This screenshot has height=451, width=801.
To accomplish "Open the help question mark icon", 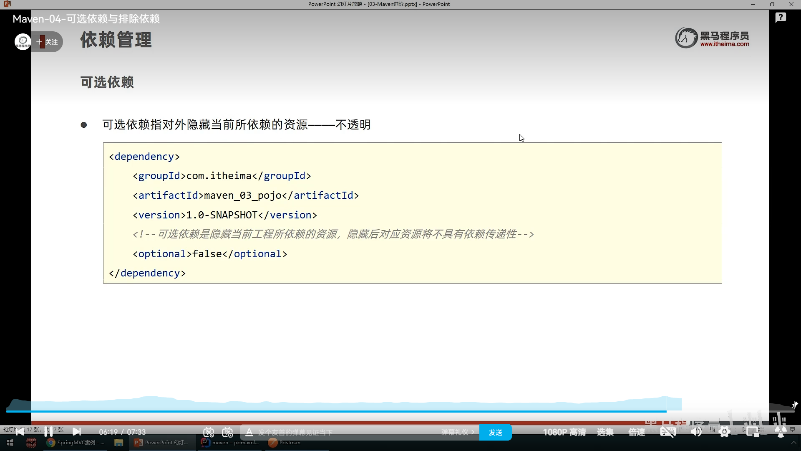I will tap(781, 18).
